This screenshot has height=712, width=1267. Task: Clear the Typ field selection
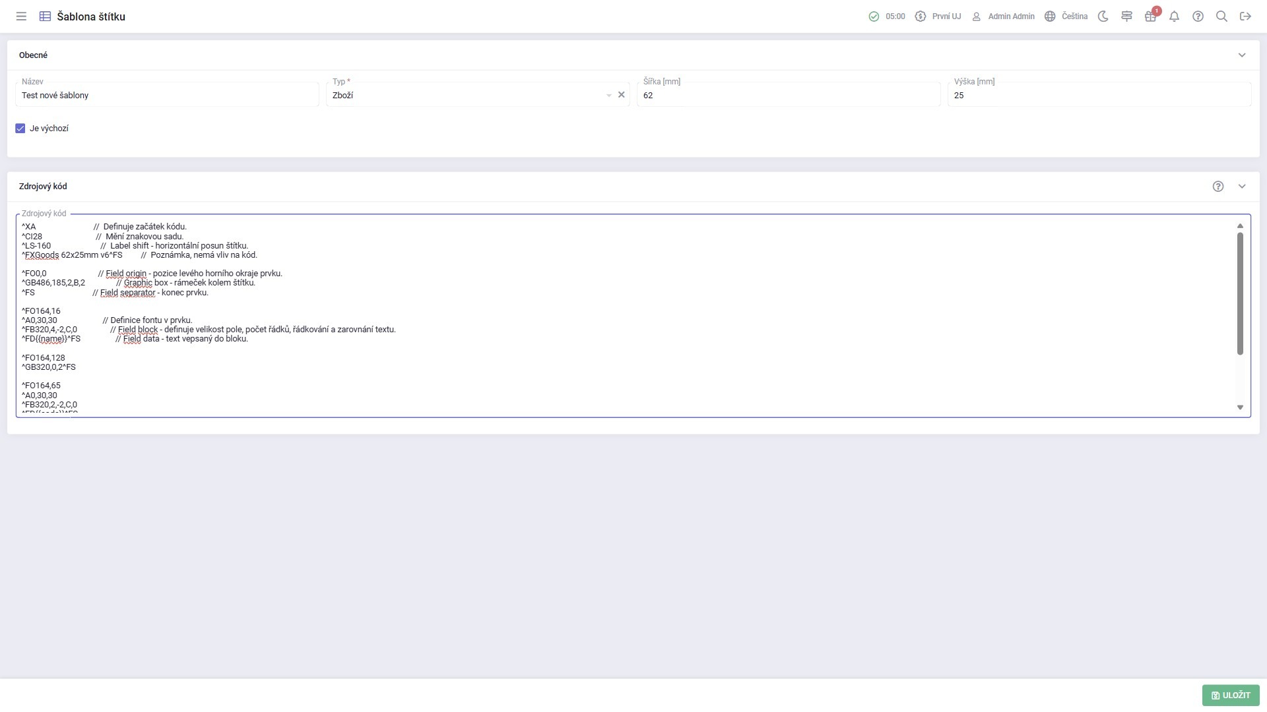(621, 95)
